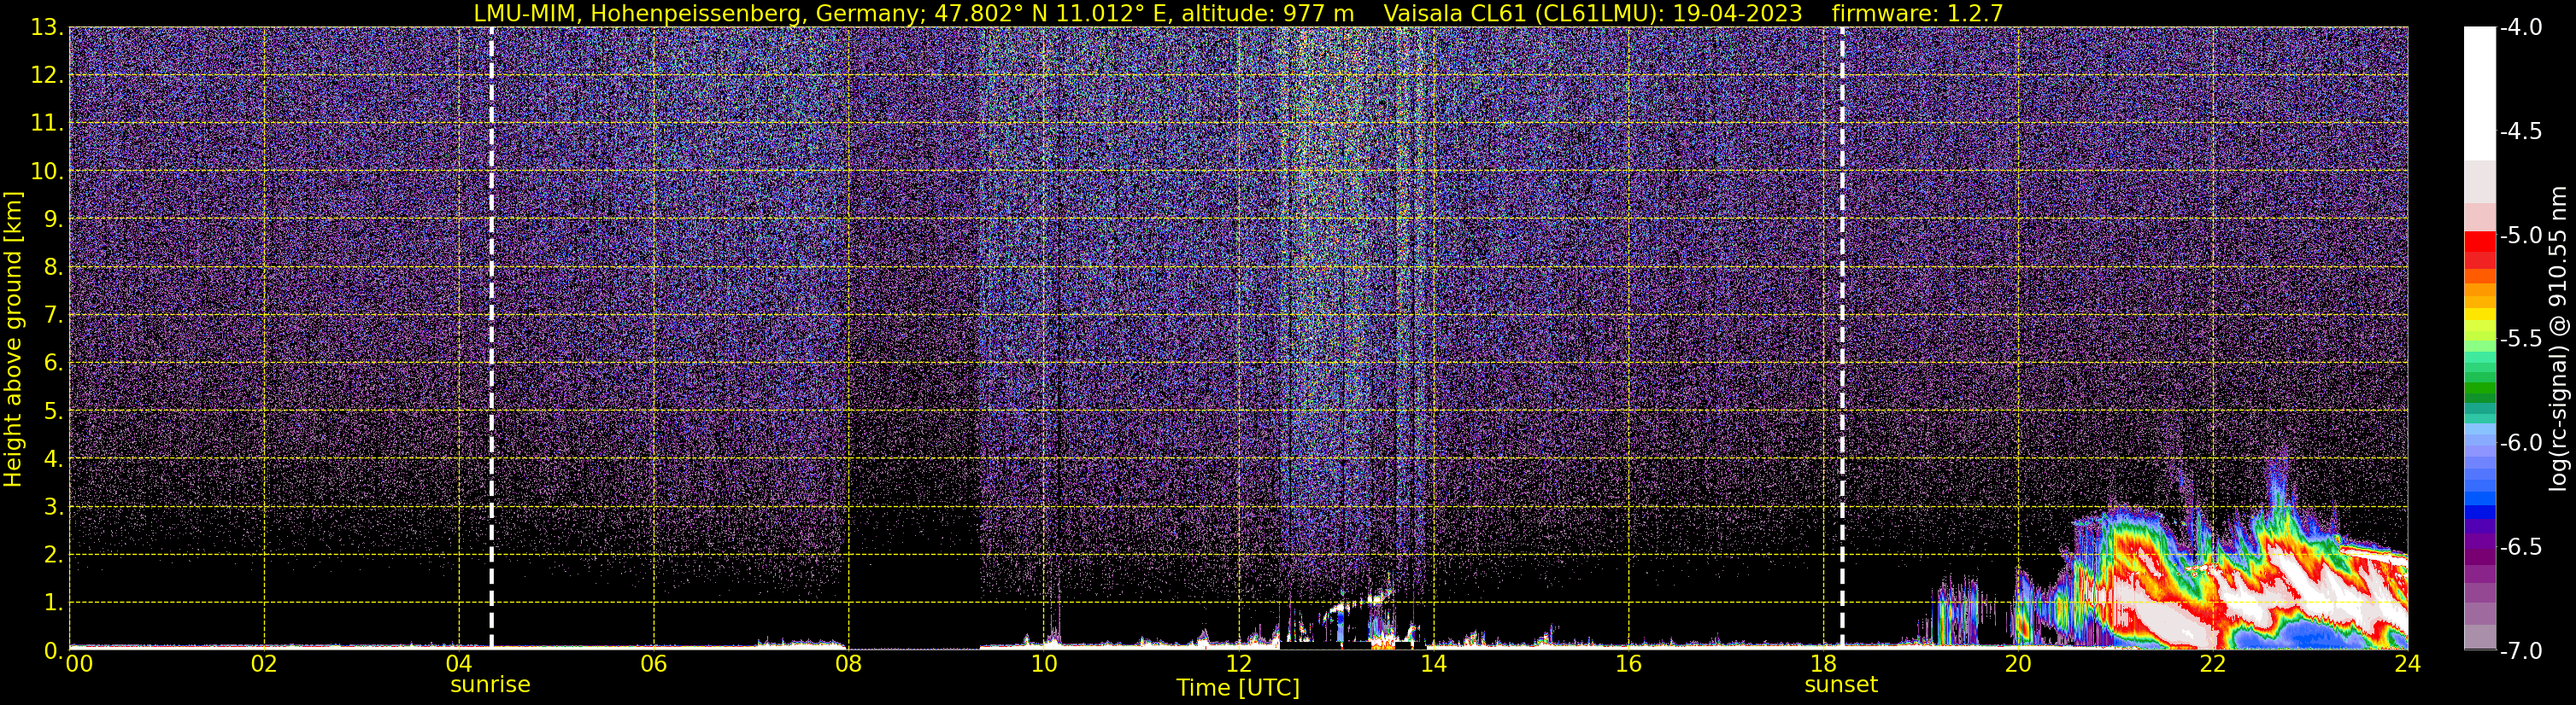Click the height axis tick '7.'
Image resolution: width=2576 pixels, height=705 pixels.
coord(53,316)
